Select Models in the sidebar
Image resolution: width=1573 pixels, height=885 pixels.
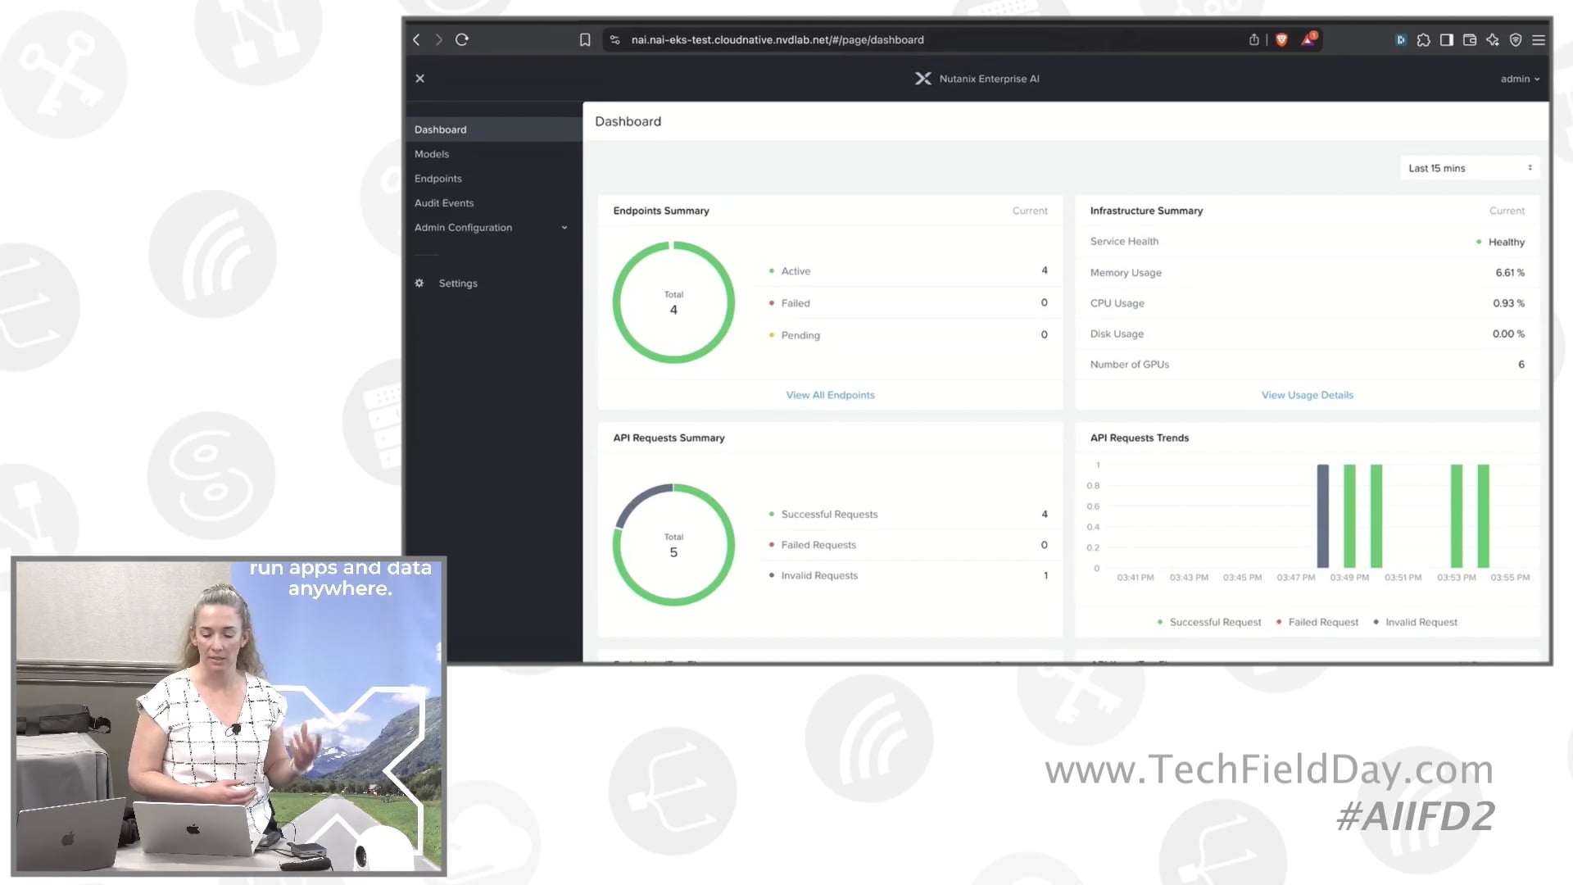click(x=432, y=153)
